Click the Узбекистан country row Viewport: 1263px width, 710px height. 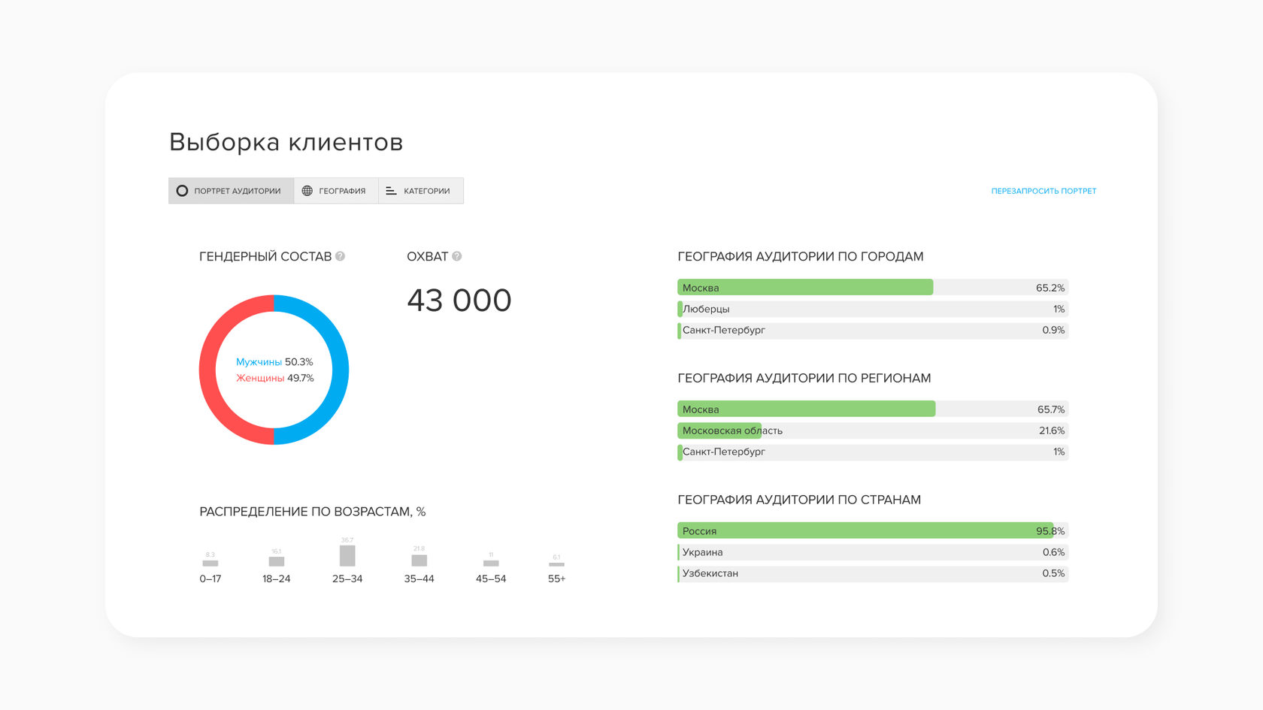coord(873,573)
